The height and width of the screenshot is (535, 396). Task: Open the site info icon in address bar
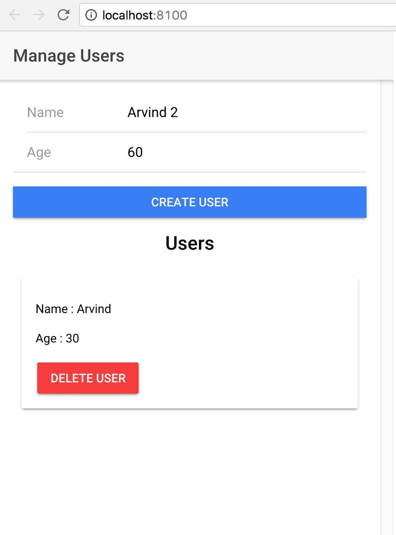tap(91, 15)
